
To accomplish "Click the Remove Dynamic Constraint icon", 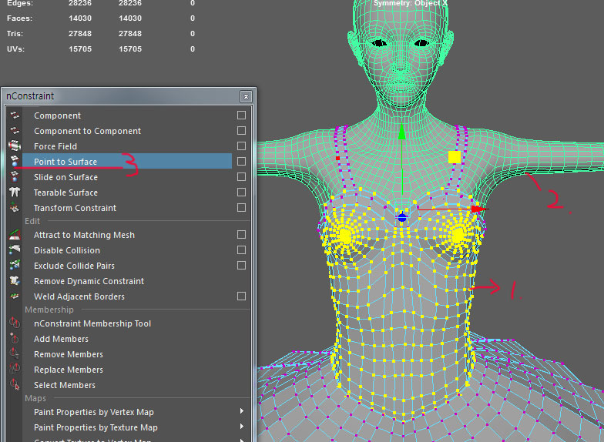I will click(15, 280).
